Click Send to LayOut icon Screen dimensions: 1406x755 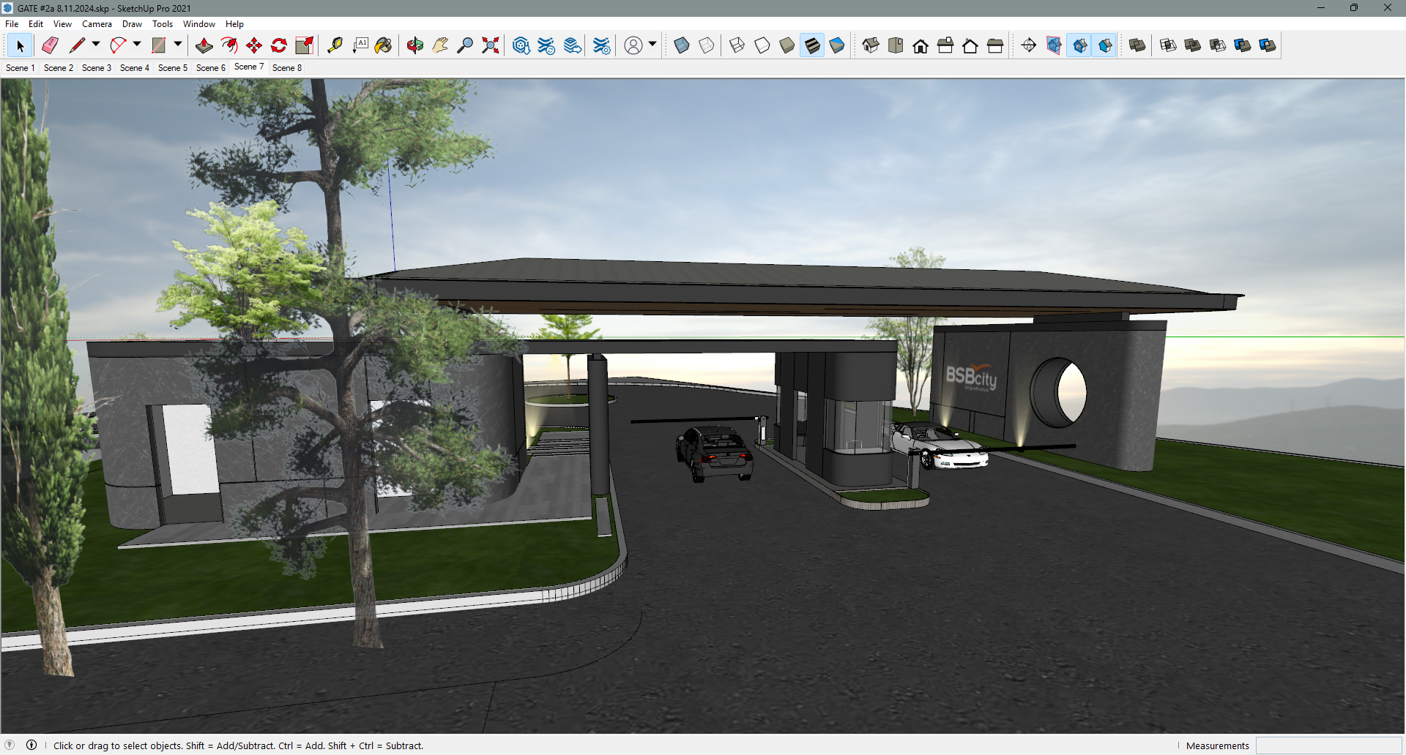(572, 45)
